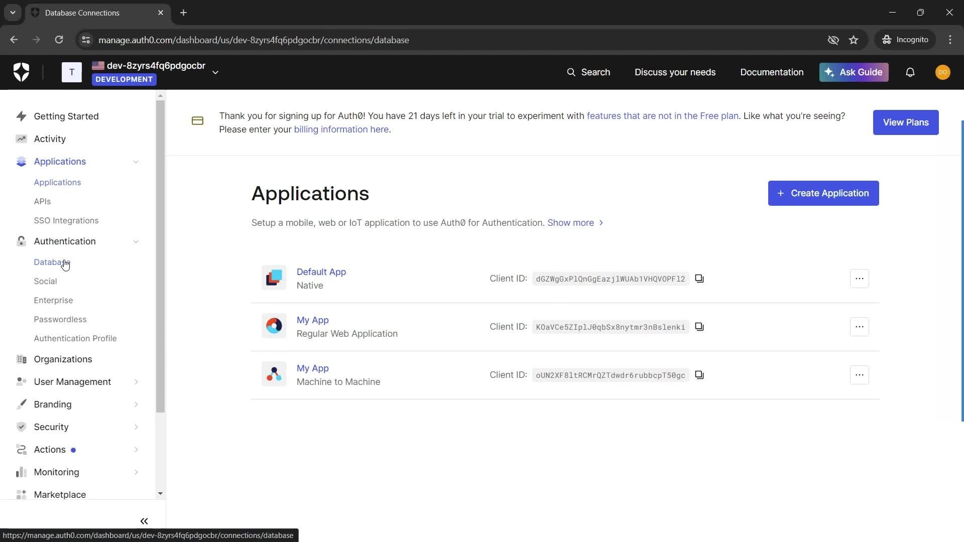Open the billing information here link
The width and height of the screenshot is (964, 542).
(341, 129)
